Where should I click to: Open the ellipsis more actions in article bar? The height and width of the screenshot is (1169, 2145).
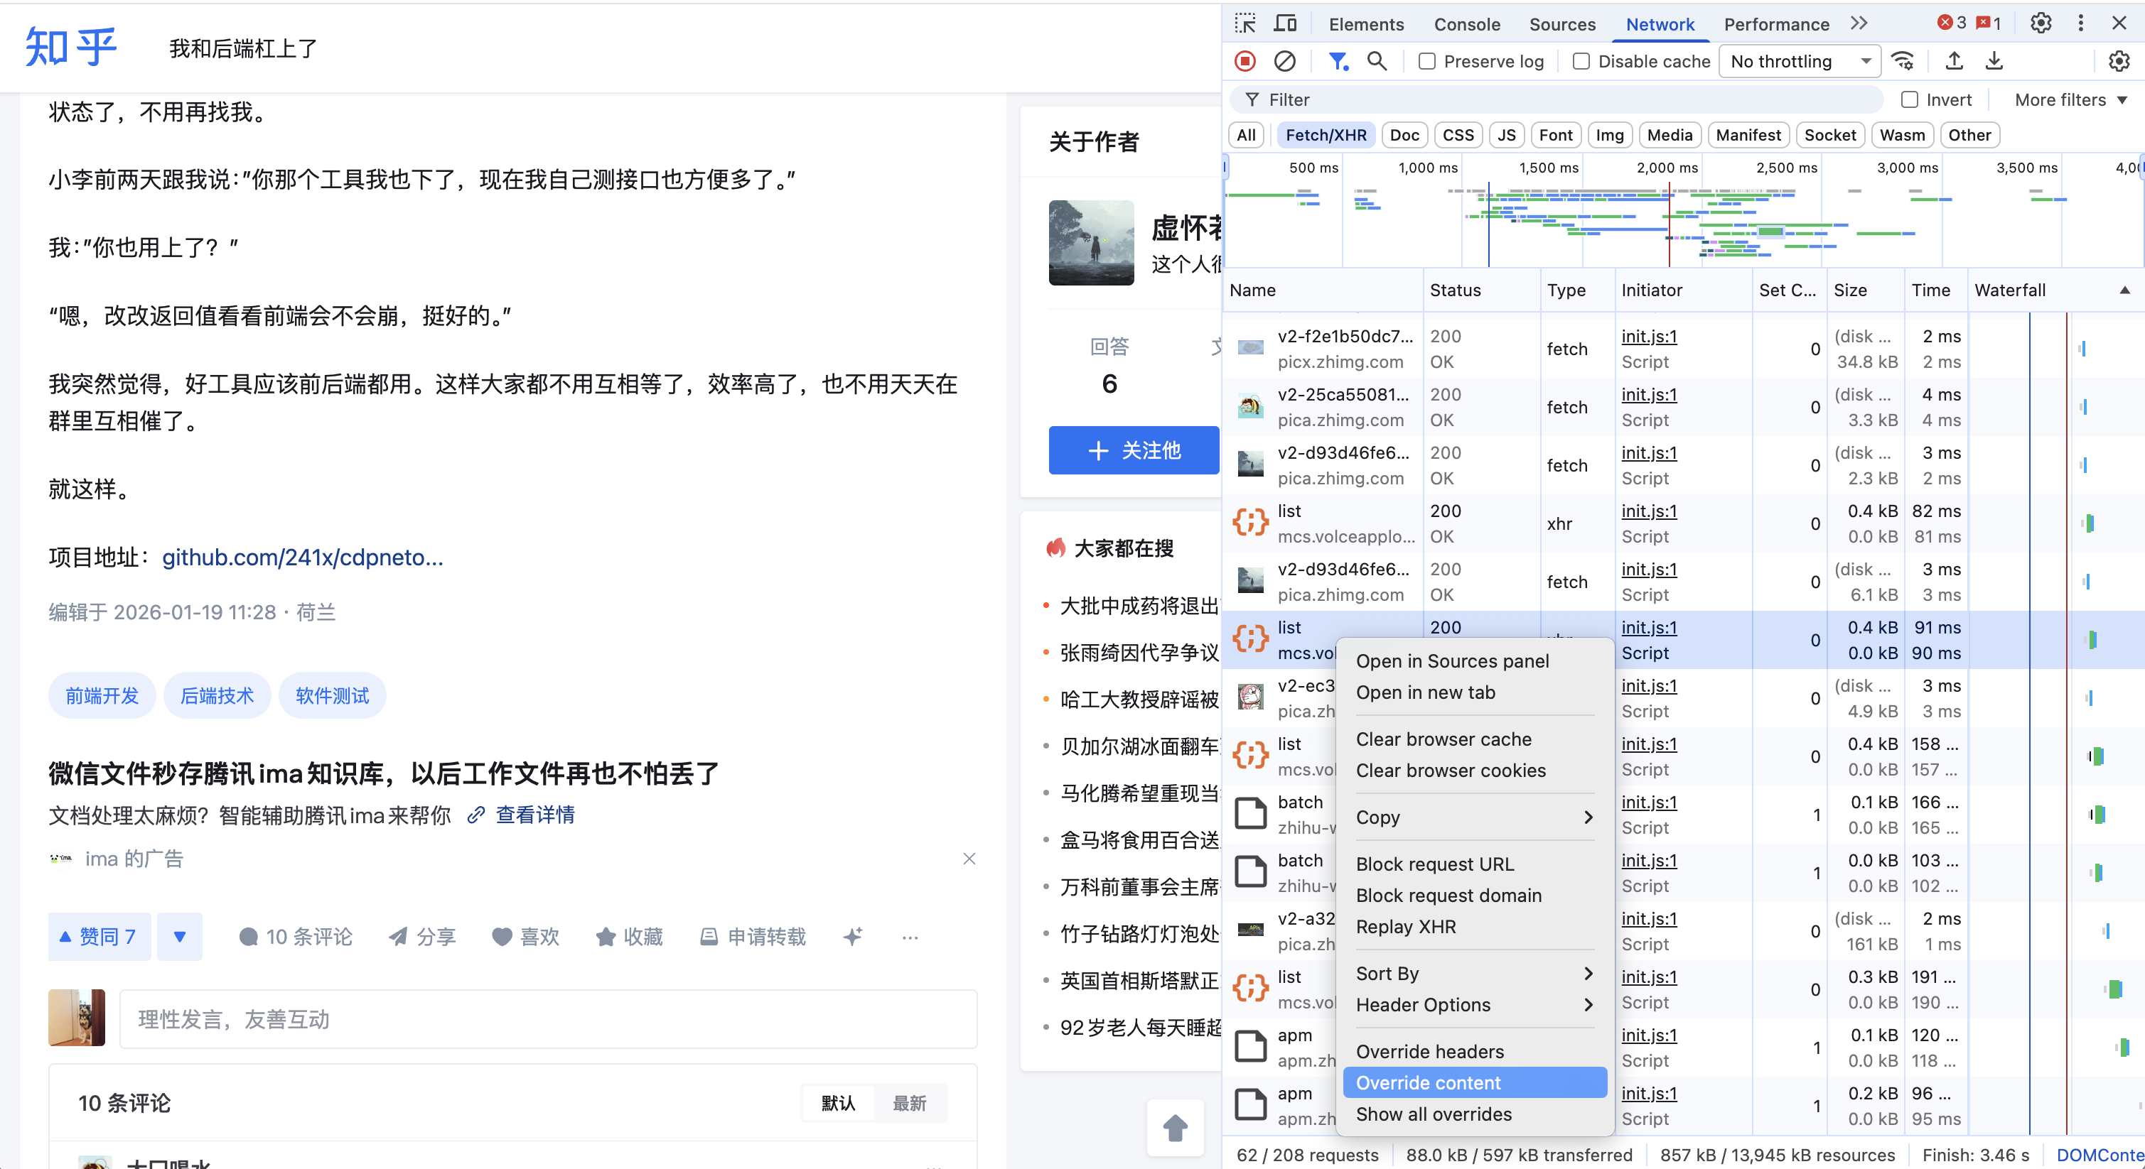pyautogui.click(x=910, y=937)
